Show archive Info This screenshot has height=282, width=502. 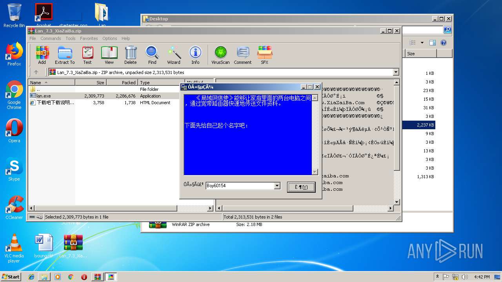click(x=195, y=55)
